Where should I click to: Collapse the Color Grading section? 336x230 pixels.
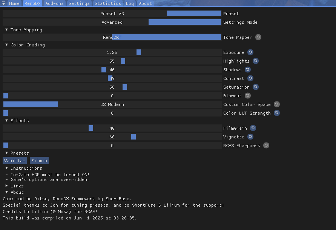tap(7, 45)
